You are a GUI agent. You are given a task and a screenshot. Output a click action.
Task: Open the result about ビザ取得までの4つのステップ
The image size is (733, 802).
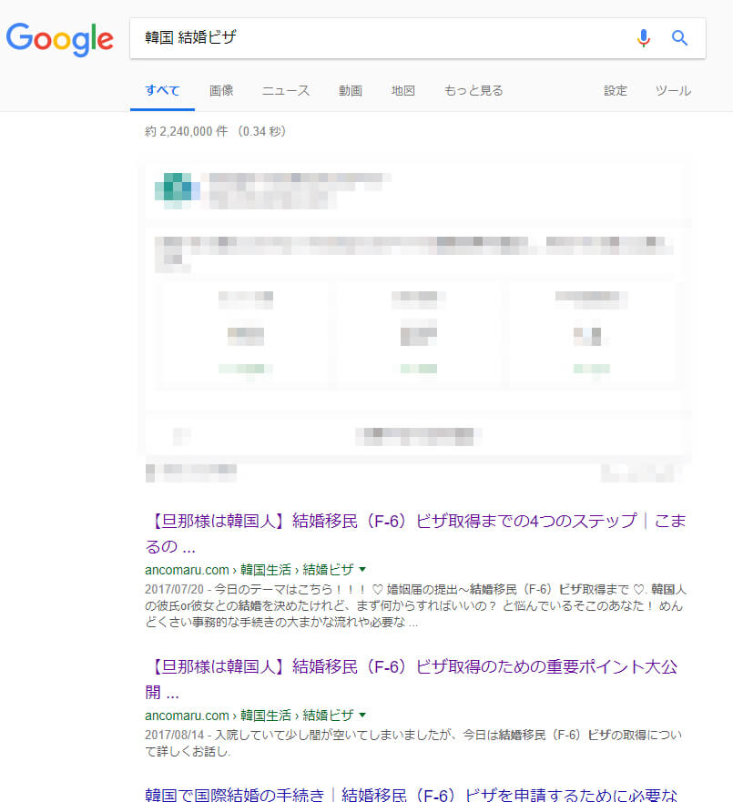pos(415,533)
